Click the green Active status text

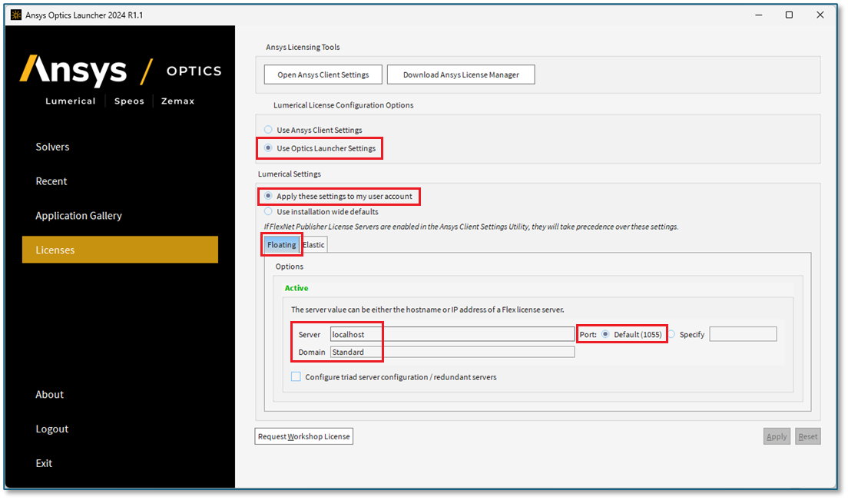296,288
